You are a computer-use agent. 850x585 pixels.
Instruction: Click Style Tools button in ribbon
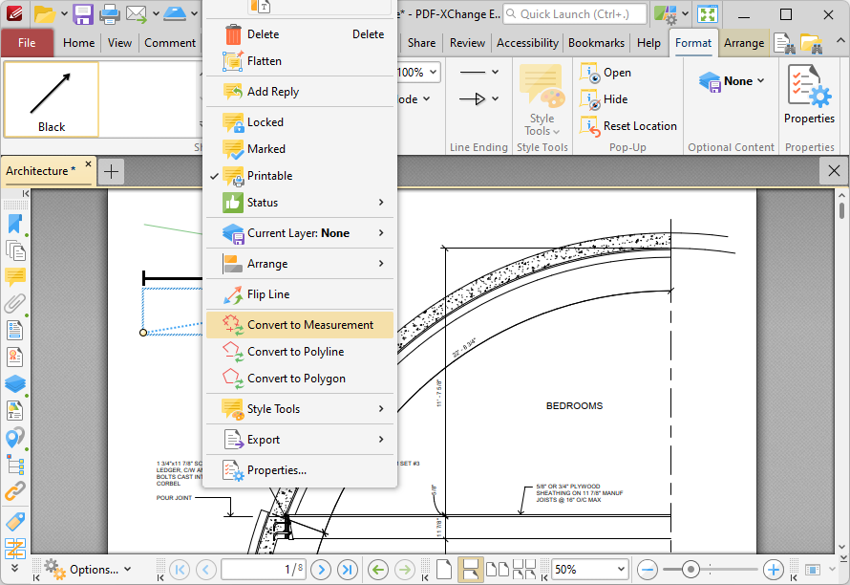pos(542,99)
